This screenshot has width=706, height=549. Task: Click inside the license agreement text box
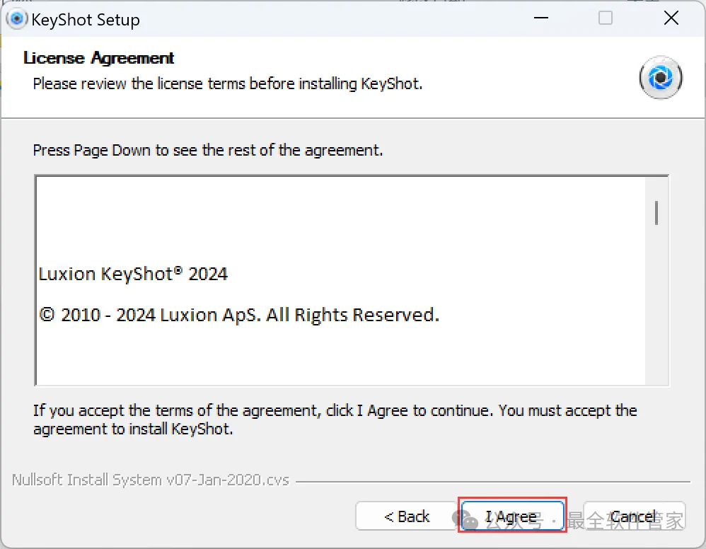340,347
